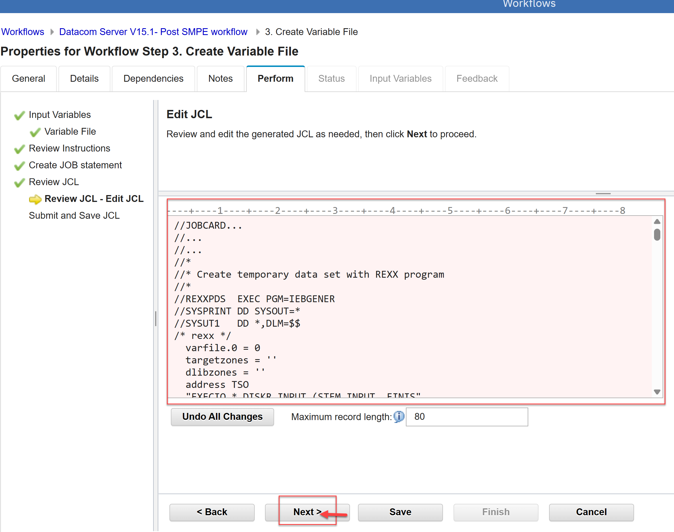Click the yellow arrow current-step icon
The height and width of the screenshot is (532, 674).
(x=35, y=199)
